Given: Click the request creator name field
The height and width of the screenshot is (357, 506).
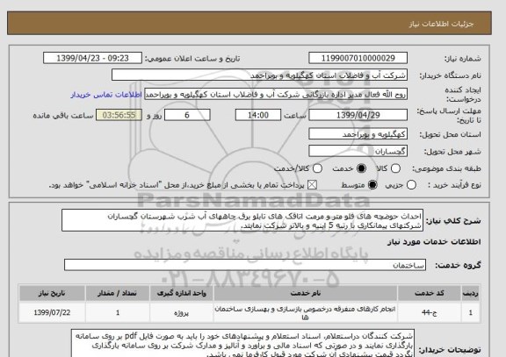Looking at the screenshot, I should [276, 95].
